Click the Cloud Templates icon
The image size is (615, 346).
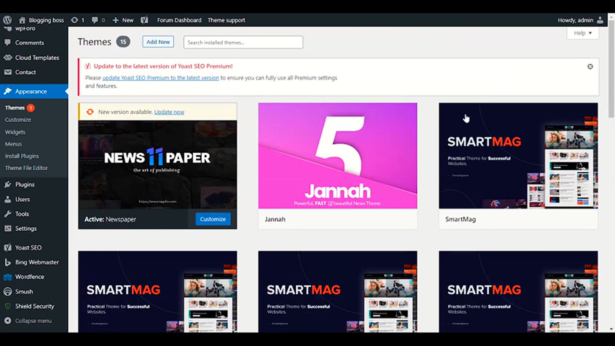point(8,57)
